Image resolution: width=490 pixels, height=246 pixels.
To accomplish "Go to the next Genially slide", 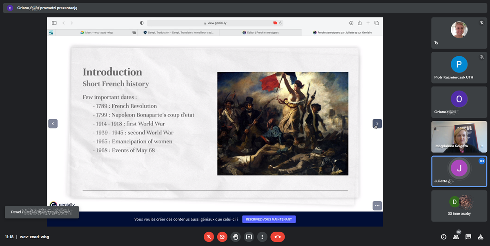I will click(x=377, y=123).
